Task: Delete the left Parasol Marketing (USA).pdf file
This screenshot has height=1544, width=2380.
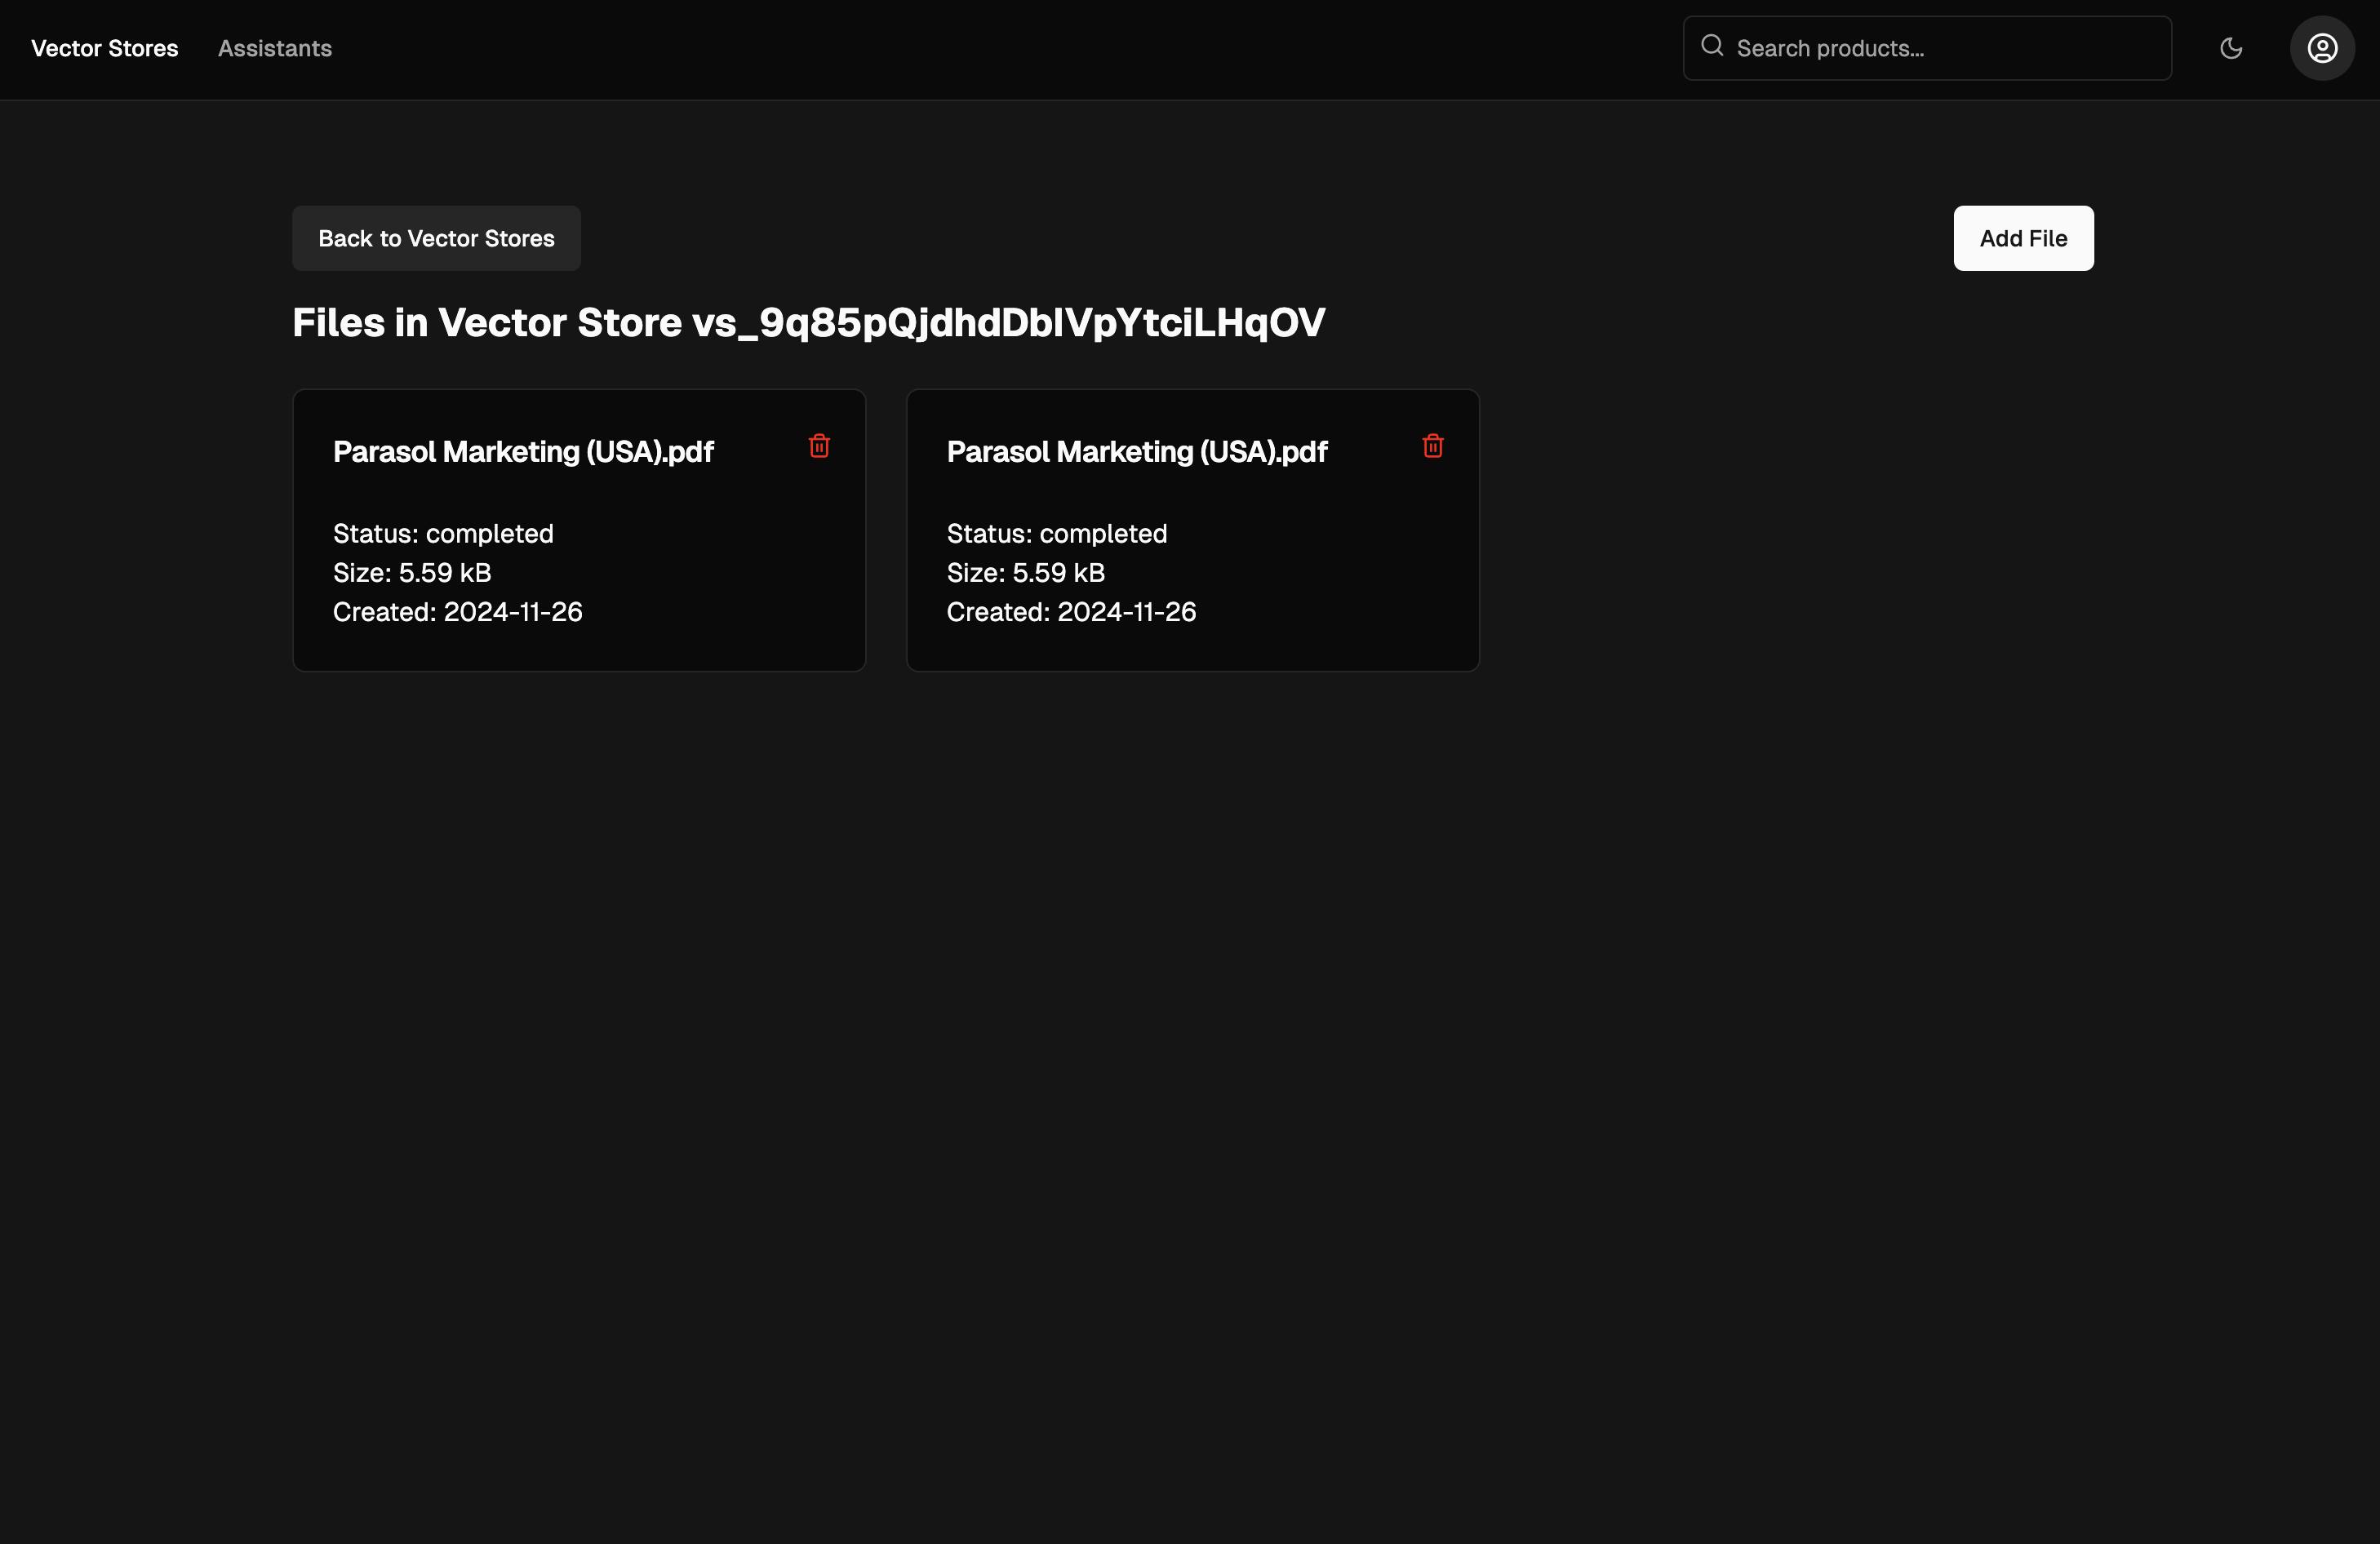Action: pos(819,447)
